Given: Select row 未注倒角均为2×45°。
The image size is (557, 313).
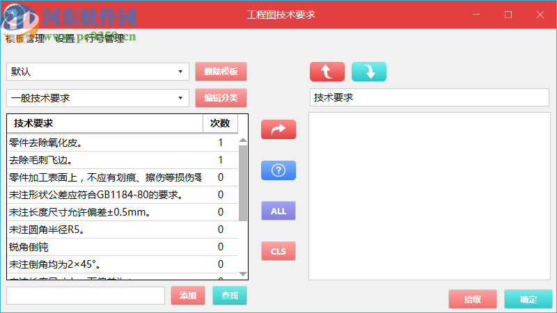Looking at the screenshot, I should [123, 264].
